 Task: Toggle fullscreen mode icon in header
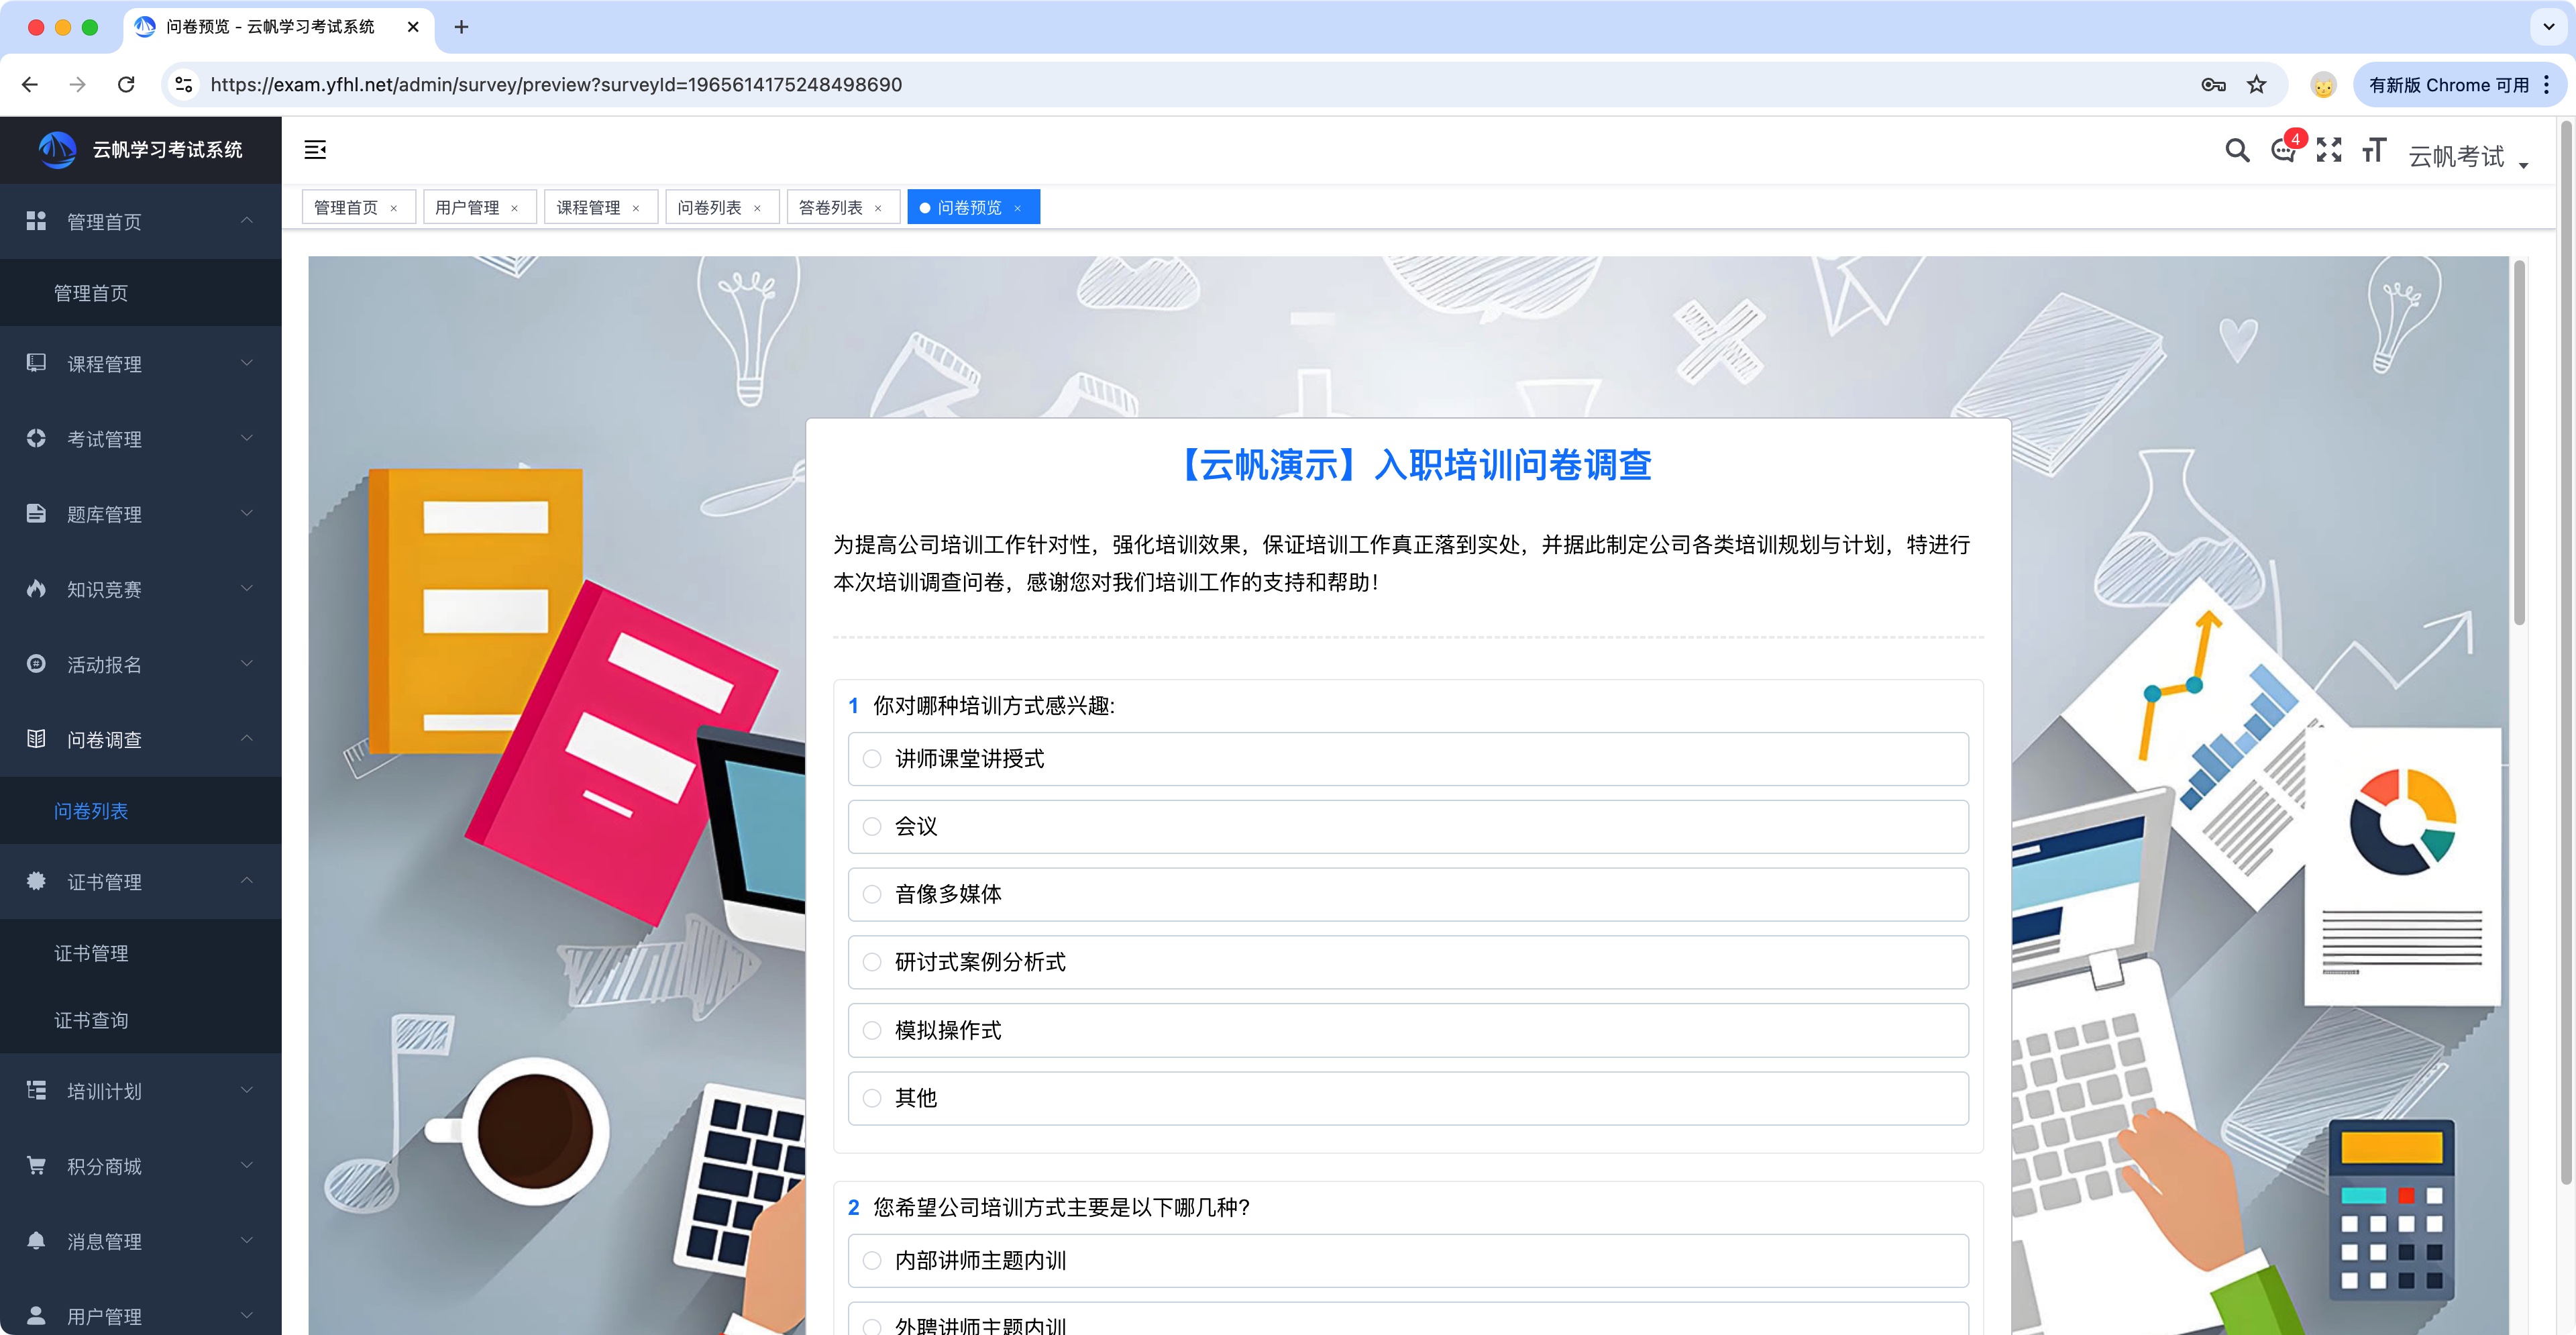click(x=2329, y=150)
